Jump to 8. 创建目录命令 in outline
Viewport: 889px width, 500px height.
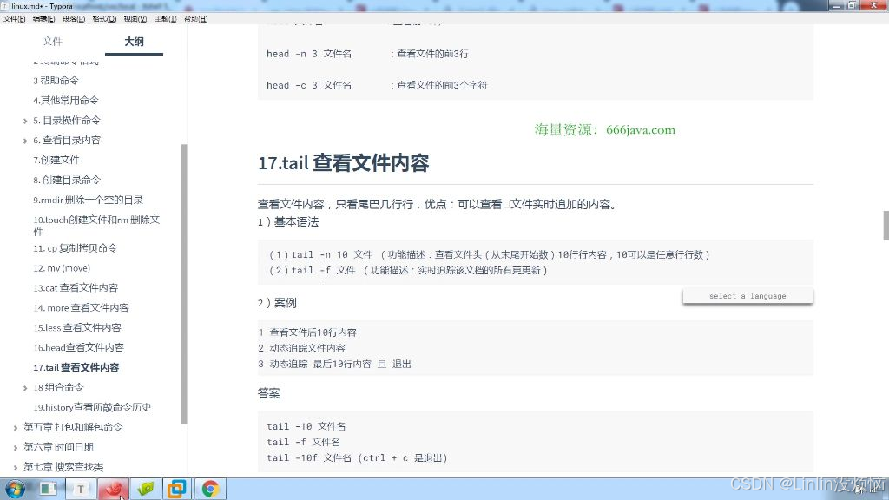click(x=67, y=180)
